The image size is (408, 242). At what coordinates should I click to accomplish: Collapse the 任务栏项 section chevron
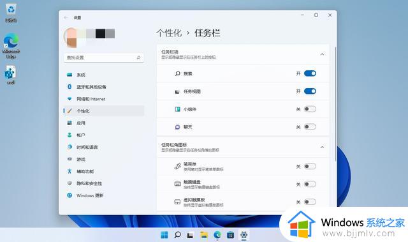322,54
